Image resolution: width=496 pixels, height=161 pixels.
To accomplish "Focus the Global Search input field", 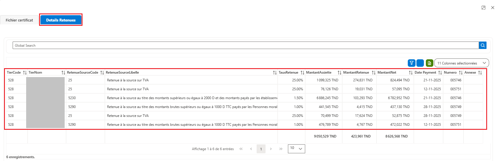I will coord(246,45).
